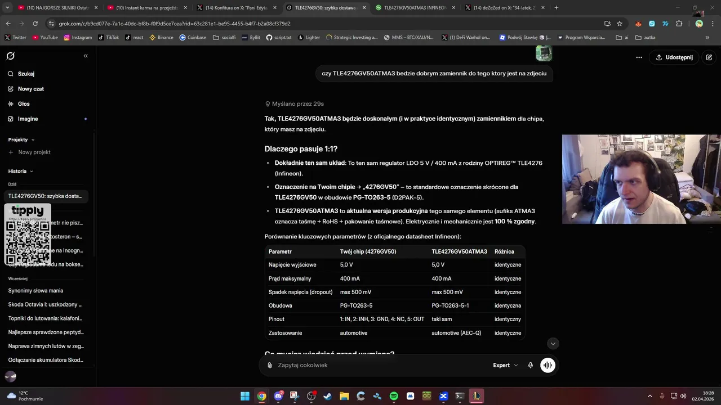The width and height of the screenshot is (721, 405).
Task: Open history chat Najlepsze sprawdzone peptyd...
Action: tap(46, 332)
